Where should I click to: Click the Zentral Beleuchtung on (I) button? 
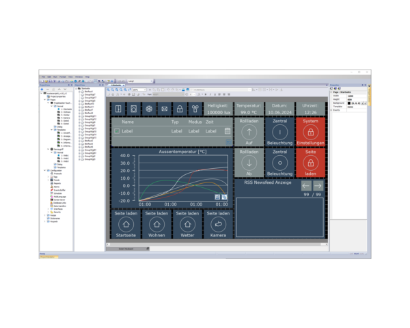[x=279, y=132]
